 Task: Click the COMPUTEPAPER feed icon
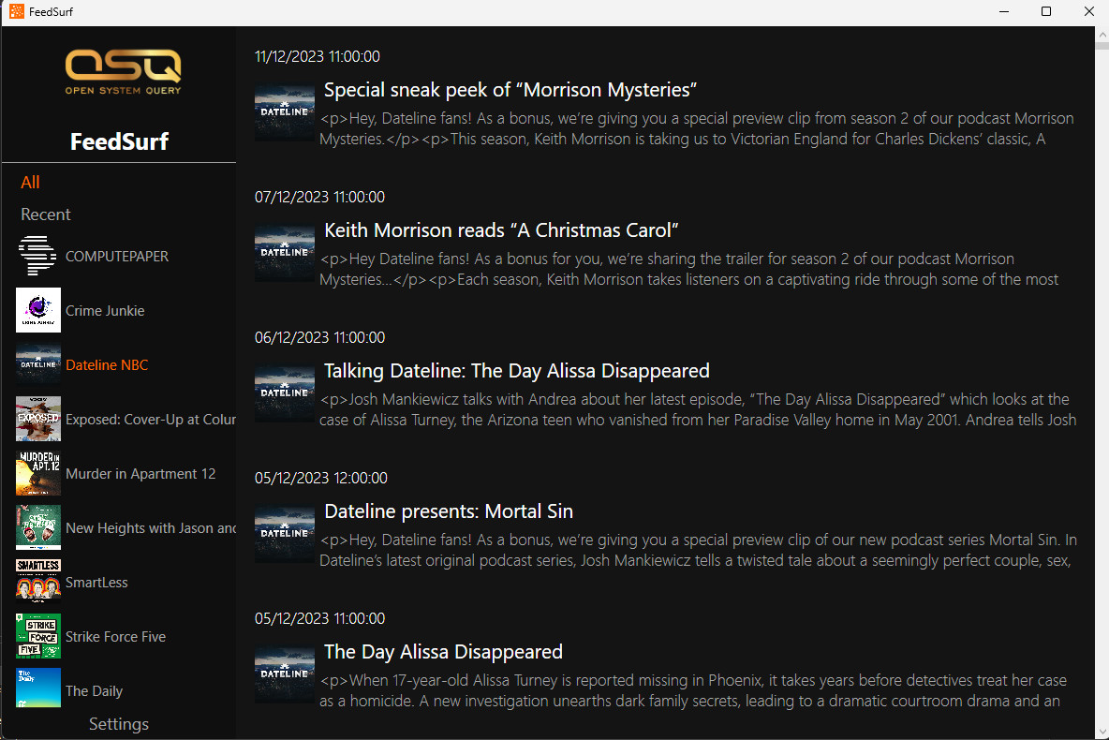click(x=38, y=256)
